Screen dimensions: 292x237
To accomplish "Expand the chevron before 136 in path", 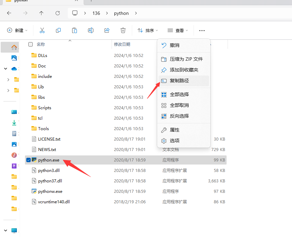I will click(85, 13).
